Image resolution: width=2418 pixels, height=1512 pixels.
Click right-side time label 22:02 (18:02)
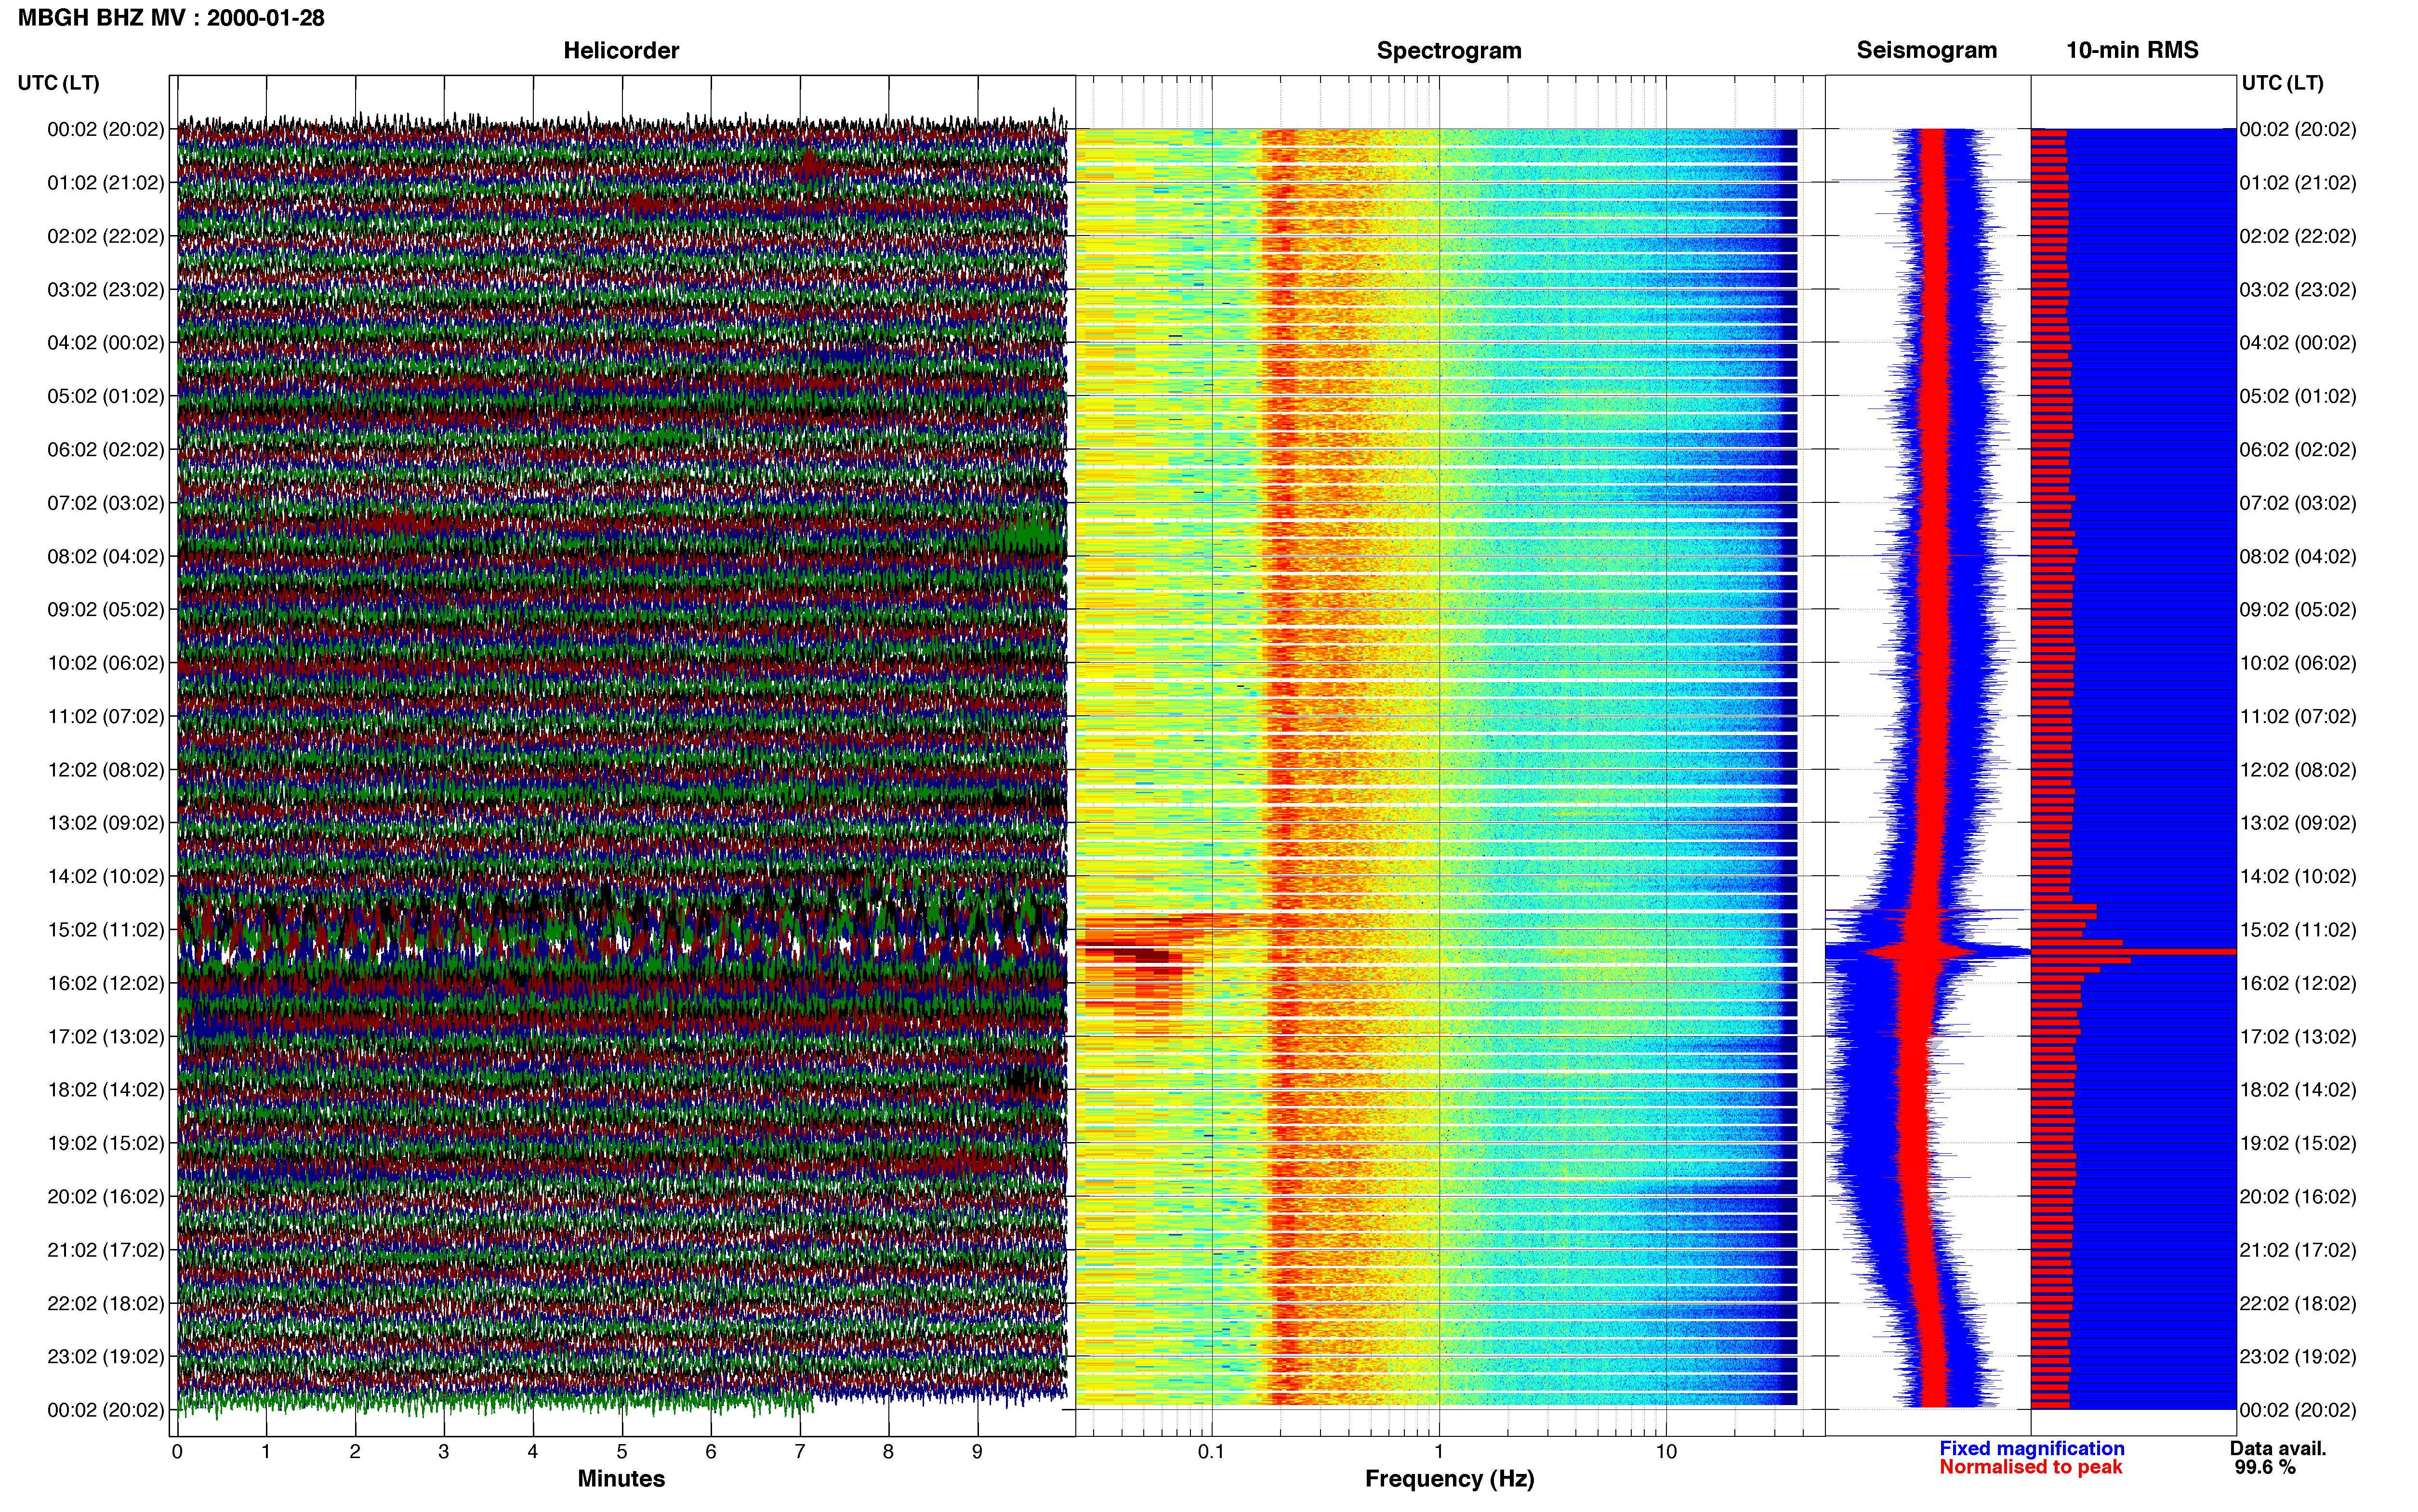pos(2298,1304)
